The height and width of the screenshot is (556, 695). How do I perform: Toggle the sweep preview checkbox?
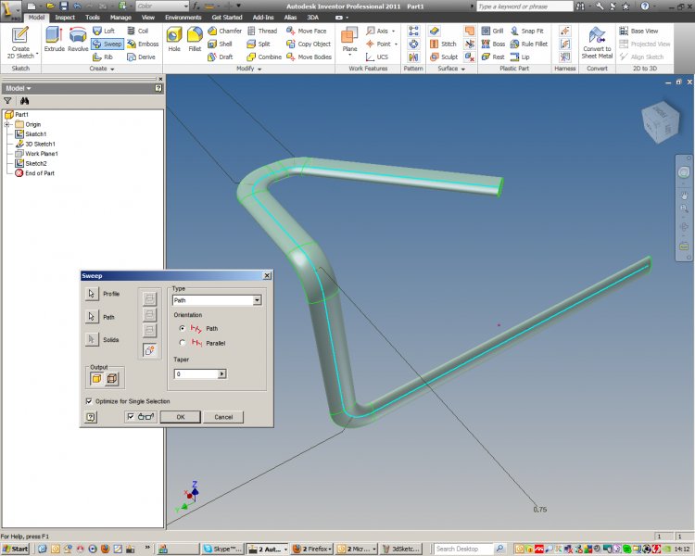(x=131, y=417)
